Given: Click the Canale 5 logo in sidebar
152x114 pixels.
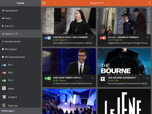Looking at the screenshot, I should (x=4, y=97).
